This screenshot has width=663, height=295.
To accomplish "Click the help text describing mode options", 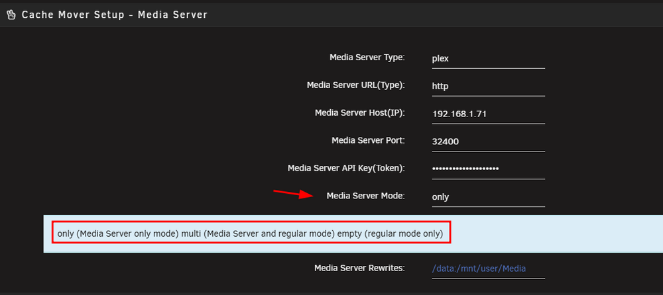I will [251, 233].
